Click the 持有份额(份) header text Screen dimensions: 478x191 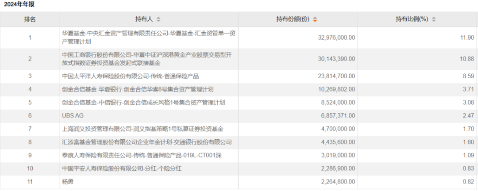pyautogui.click(x=293, y=19)
